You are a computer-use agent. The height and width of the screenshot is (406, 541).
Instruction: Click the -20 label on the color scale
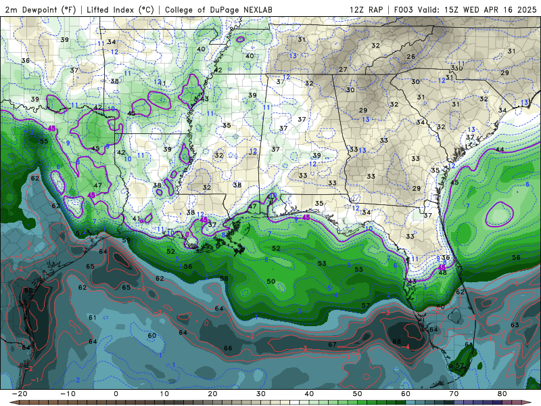20,394
